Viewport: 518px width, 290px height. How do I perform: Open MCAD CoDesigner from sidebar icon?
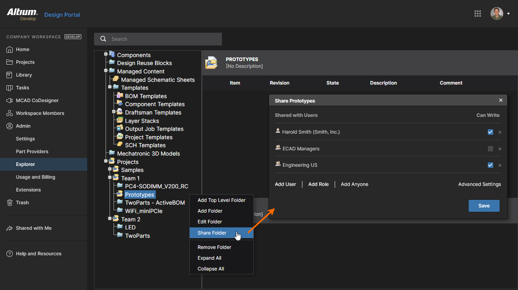point(10,101)
